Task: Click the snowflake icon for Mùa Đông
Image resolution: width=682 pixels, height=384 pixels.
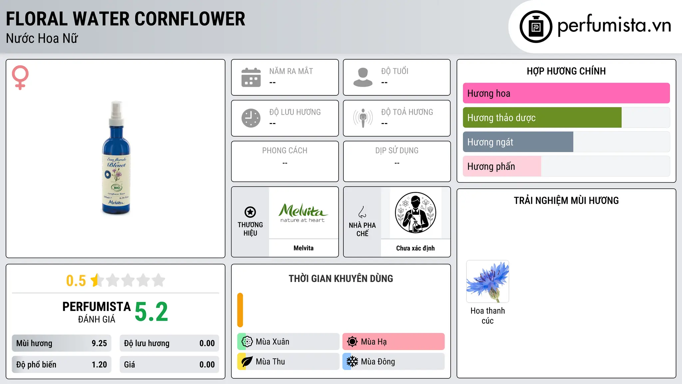Action: coord(352,362)
